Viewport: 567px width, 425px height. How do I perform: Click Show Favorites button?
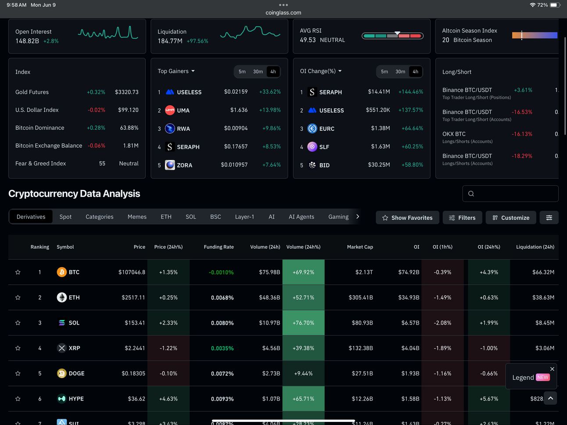click(407, 218)
